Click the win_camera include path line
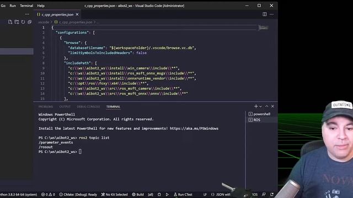The width and height of the screenshot is (353, 198). click(x=124, y=68)
